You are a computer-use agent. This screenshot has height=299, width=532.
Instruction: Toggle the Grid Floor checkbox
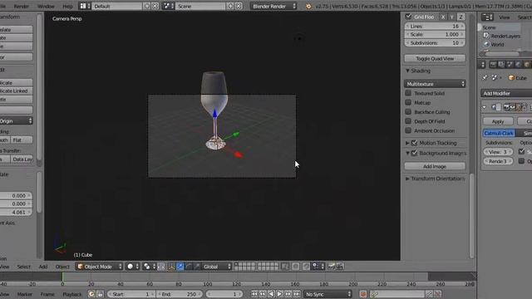(408, 17)
